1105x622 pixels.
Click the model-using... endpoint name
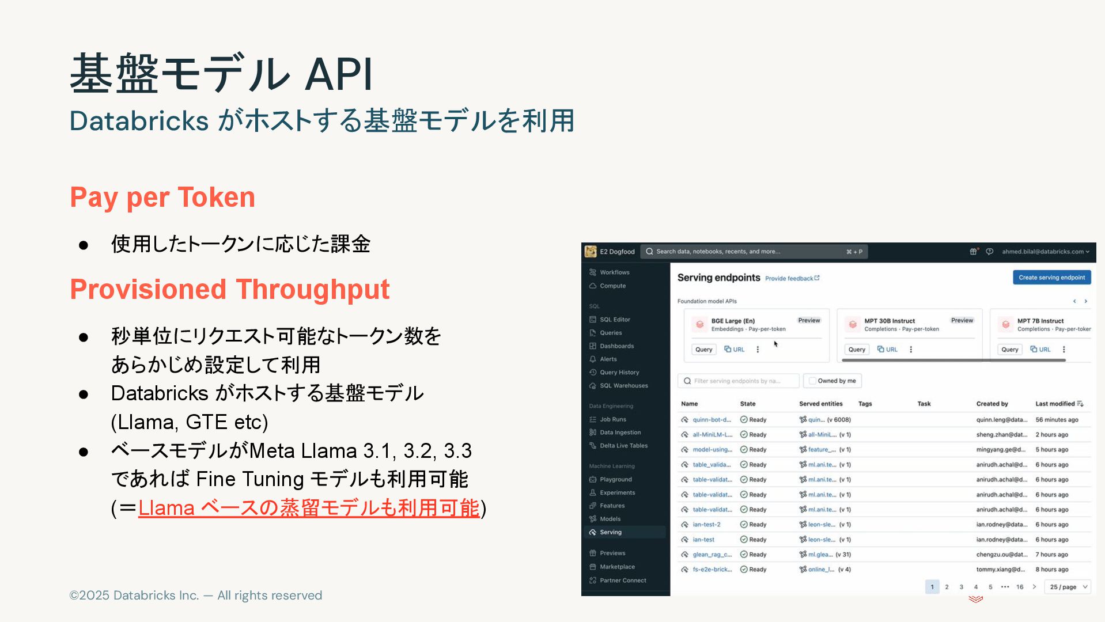tap(712, 450)
